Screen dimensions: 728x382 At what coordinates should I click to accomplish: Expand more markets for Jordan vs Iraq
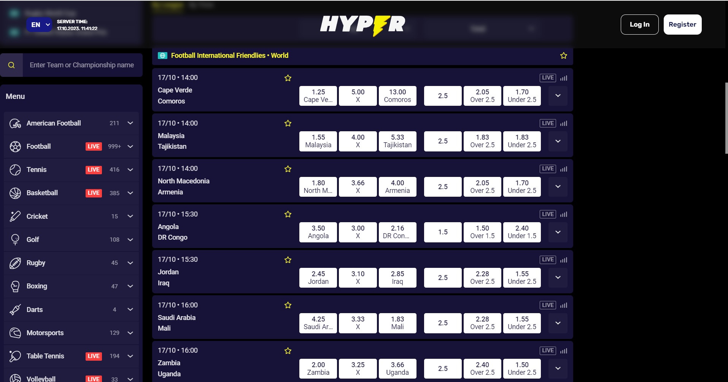point(558,278)
